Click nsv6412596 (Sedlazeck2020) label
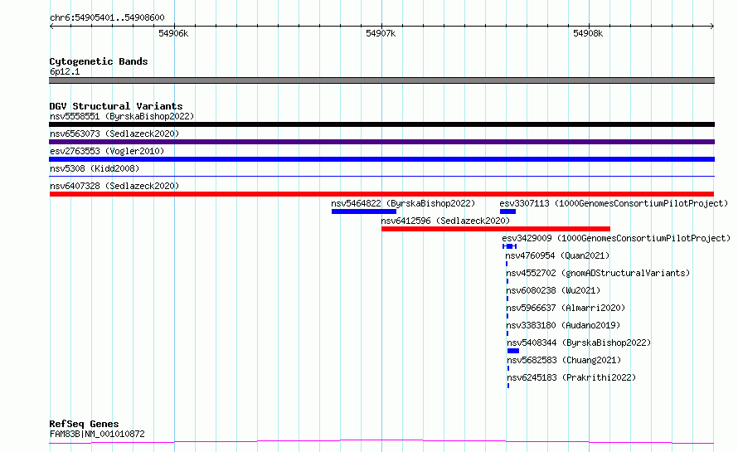The image size is (738, 452). 445,221
